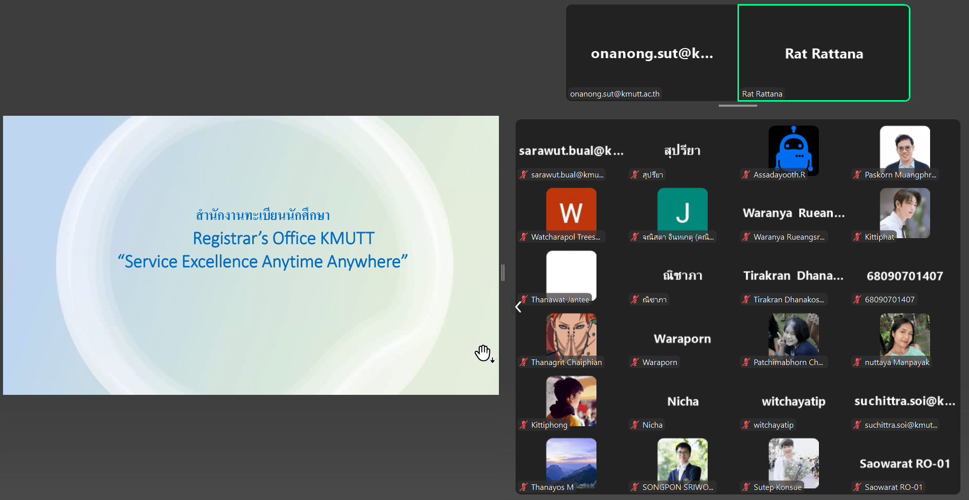Click large Tirakran Dhana... name text
Screen dimensions: 969x500
[x=794, y=276]
